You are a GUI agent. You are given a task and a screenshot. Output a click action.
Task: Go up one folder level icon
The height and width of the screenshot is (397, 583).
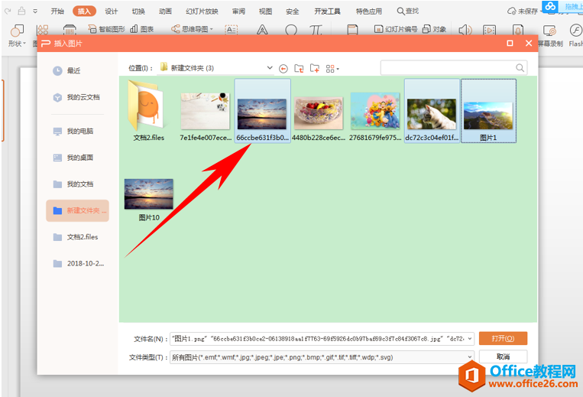[x=299, y=68]
